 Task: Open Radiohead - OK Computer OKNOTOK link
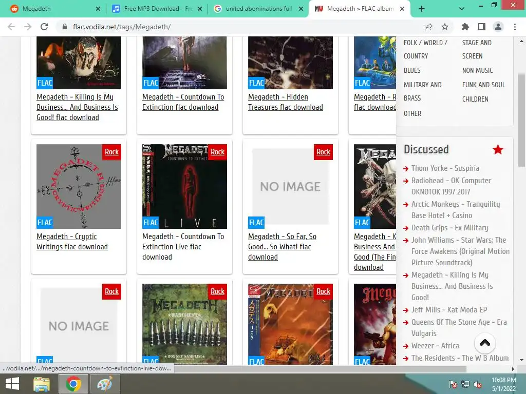click(x=451, y=186)
